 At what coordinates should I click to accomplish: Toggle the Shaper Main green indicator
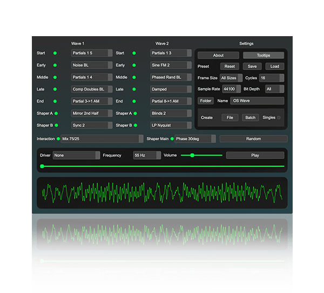pyautogui.click(x=172, y=139)
